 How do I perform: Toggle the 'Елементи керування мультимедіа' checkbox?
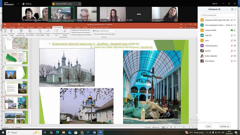pos(71,35)
